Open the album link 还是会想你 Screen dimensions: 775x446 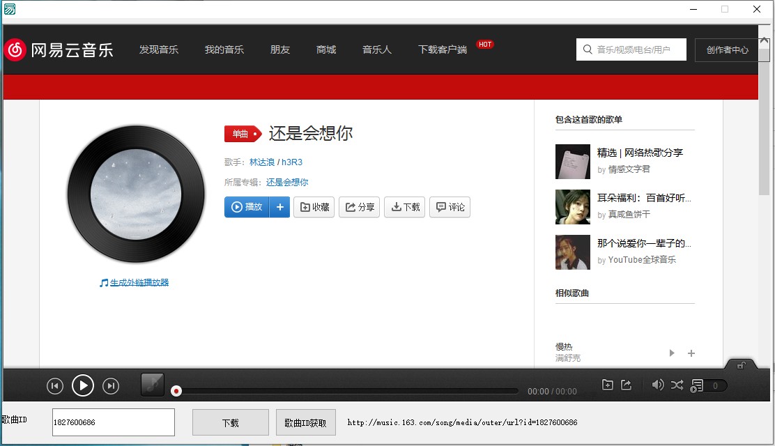[287, 183]
